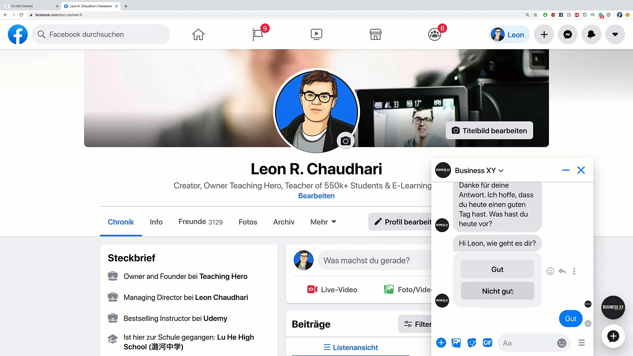Click Bearbeiten link under bio
The height and width of the screenshot is (356, 633).
[316, 195]
